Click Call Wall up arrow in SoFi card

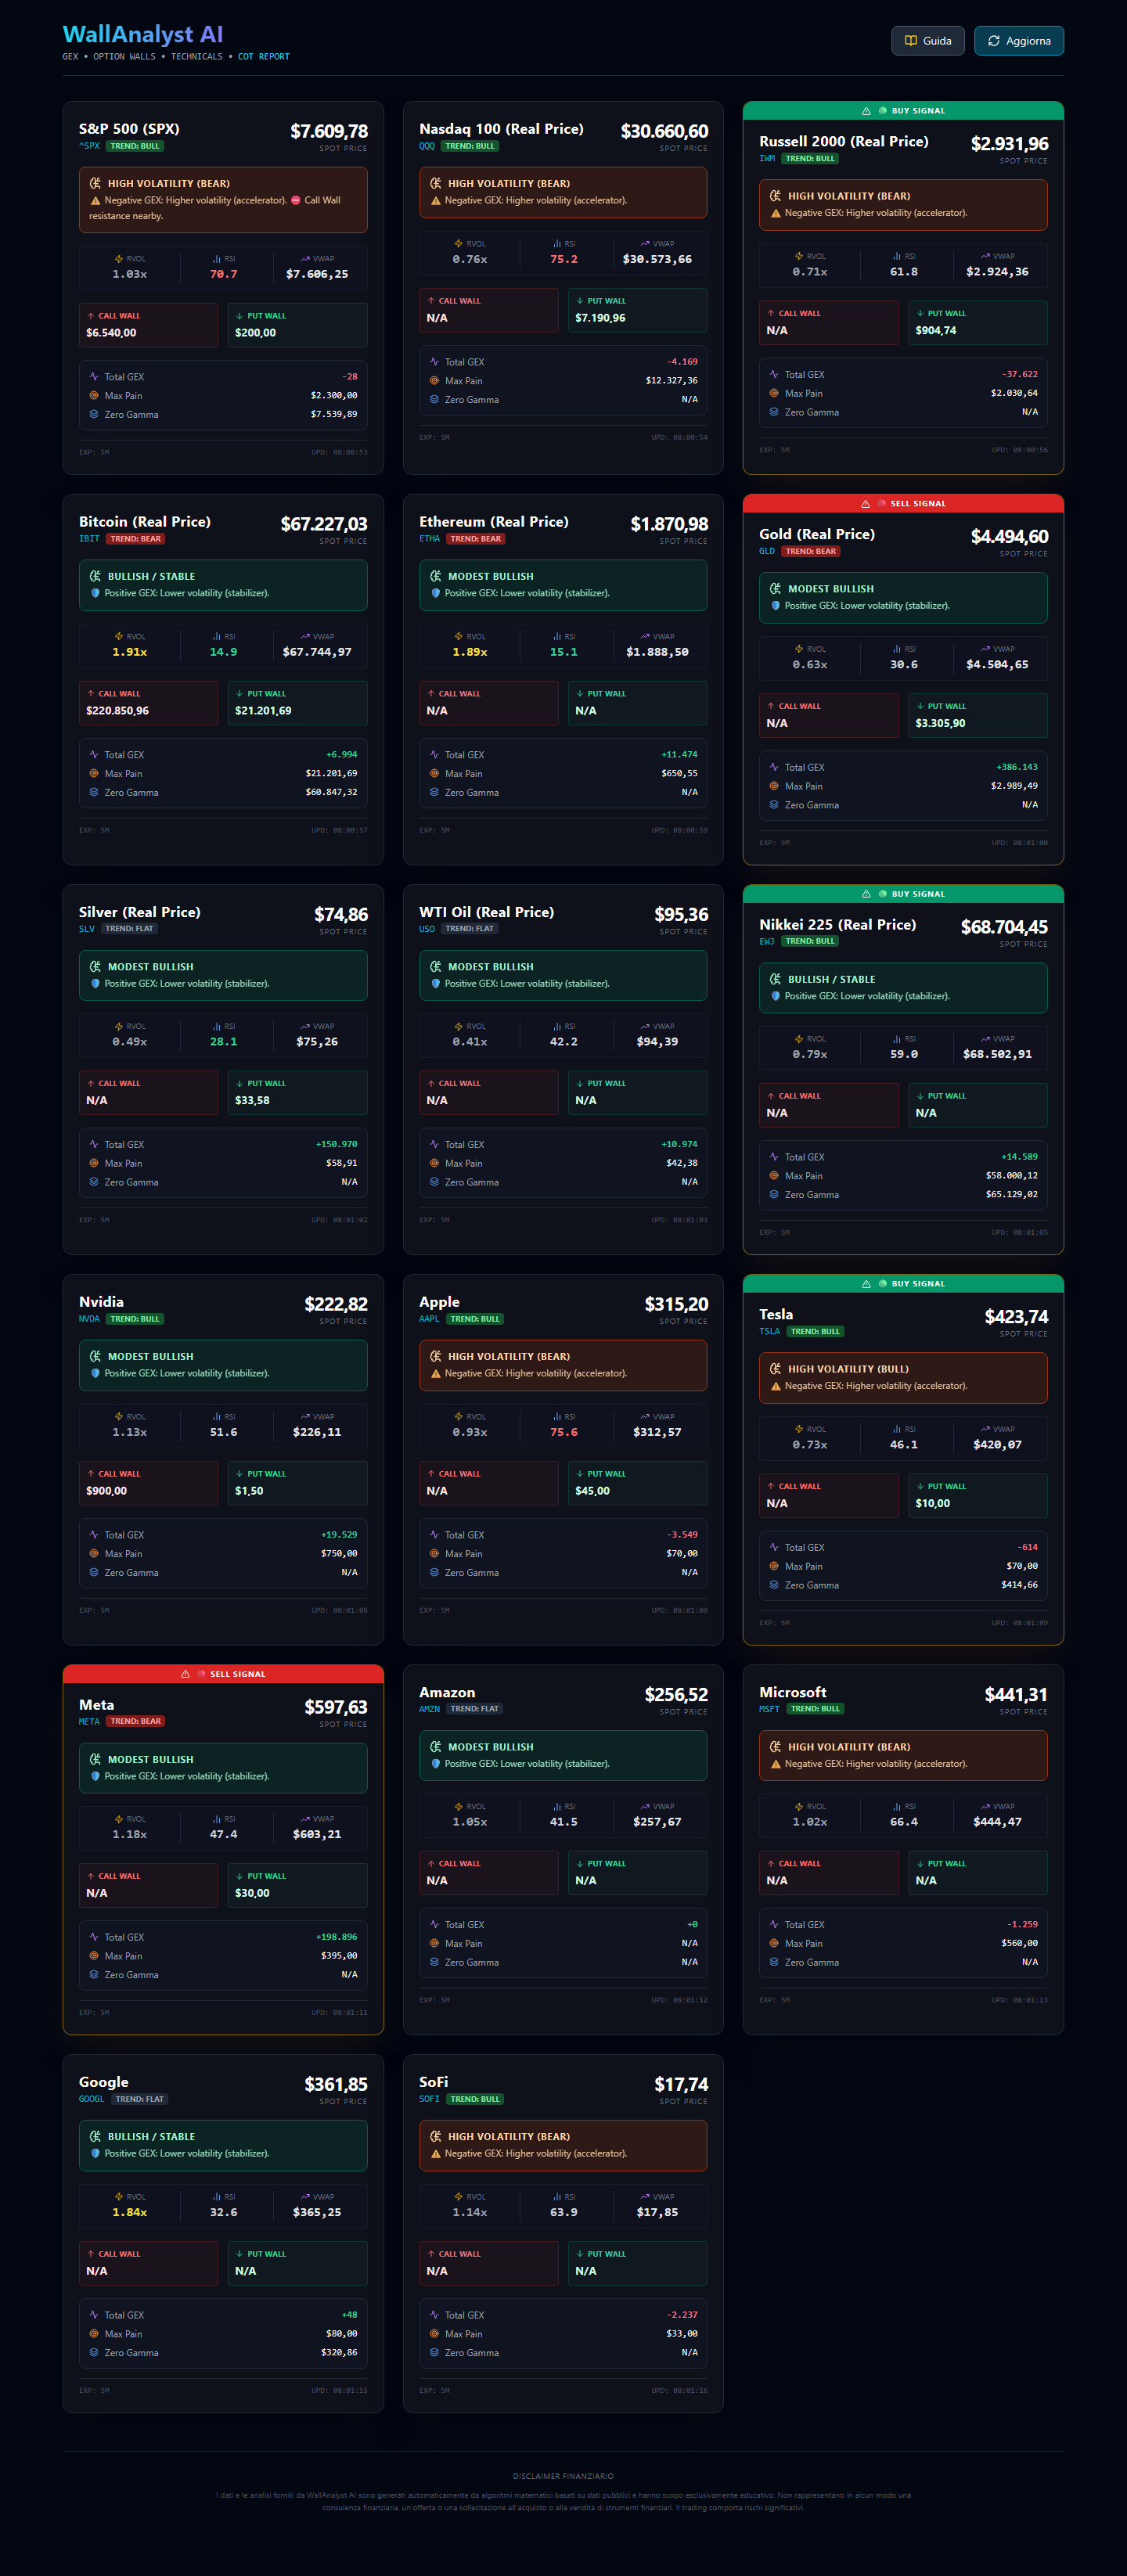click(x=431, y=2254)
